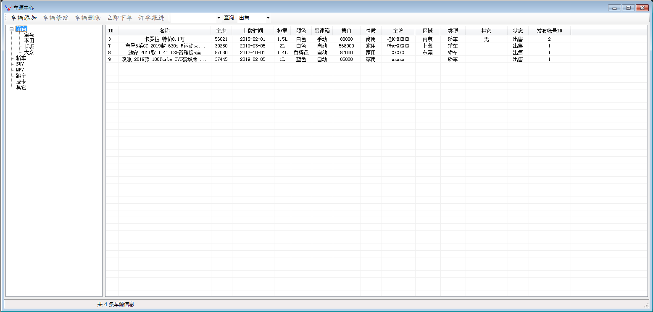This screenshot has height=312, width=653.
Task: Sort by the 售价 column header
Action: point(346,31)
